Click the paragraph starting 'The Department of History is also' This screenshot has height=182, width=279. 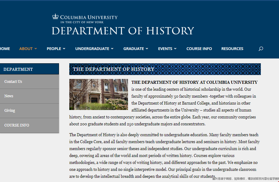coord(164,155)
